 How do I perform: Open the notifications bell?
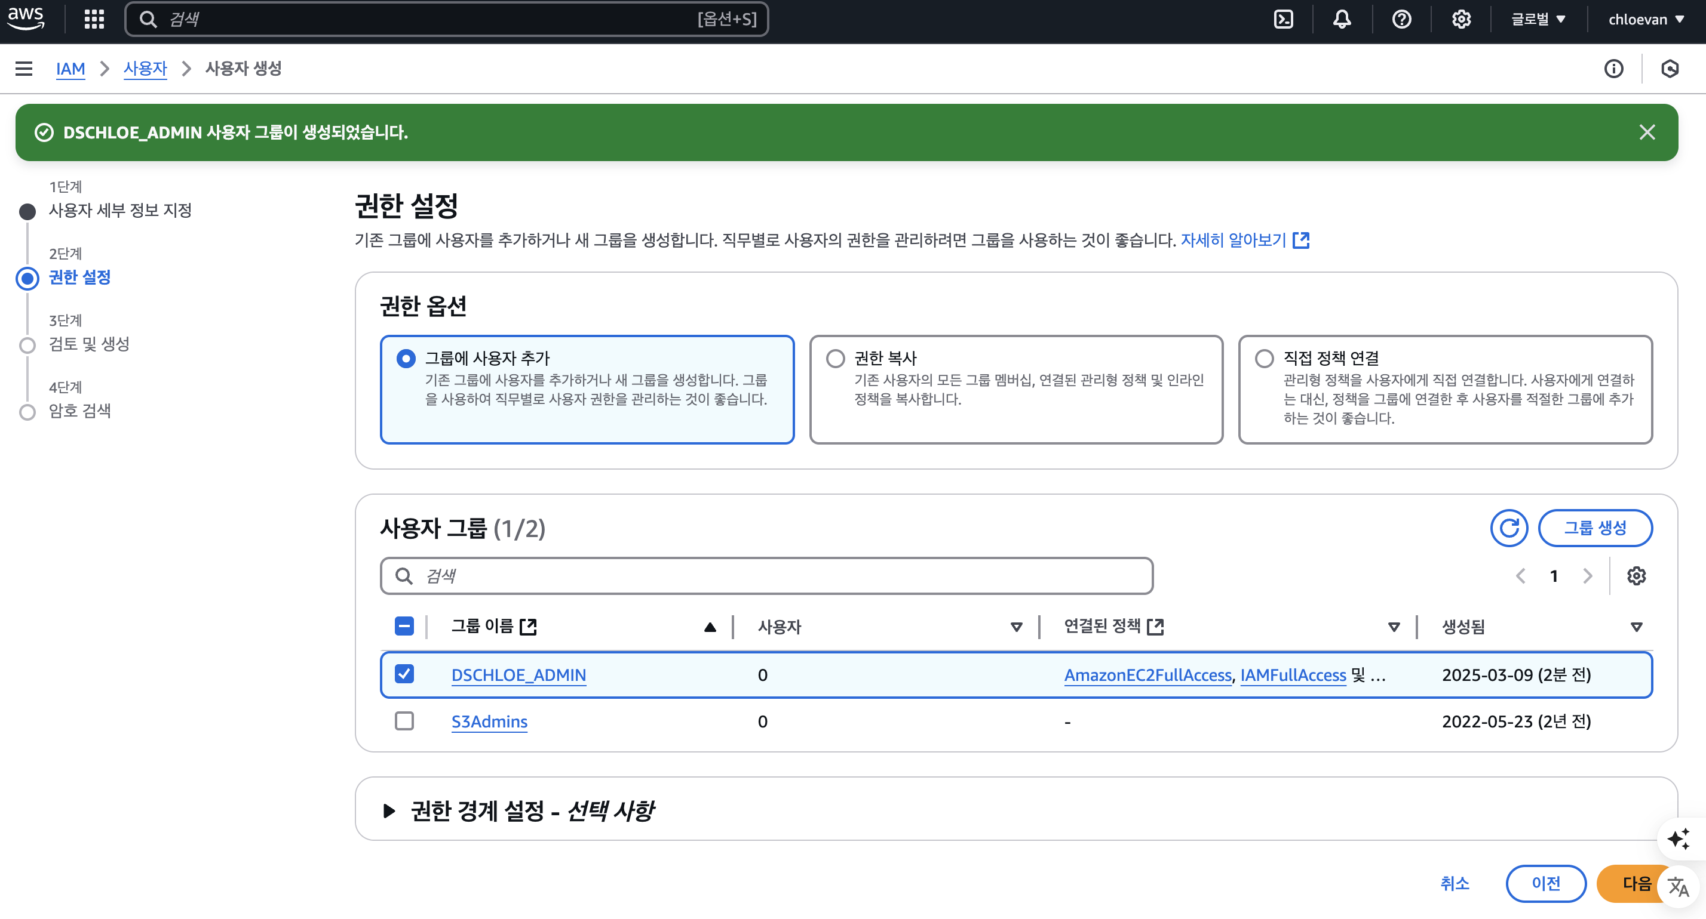(x=1342, y=19)
